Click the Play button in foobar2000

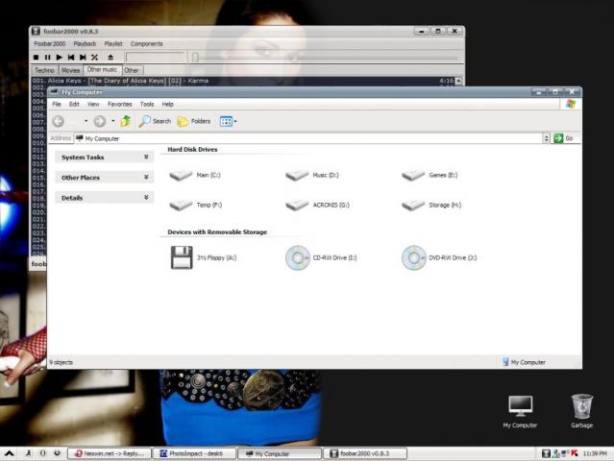pos(60,57)
